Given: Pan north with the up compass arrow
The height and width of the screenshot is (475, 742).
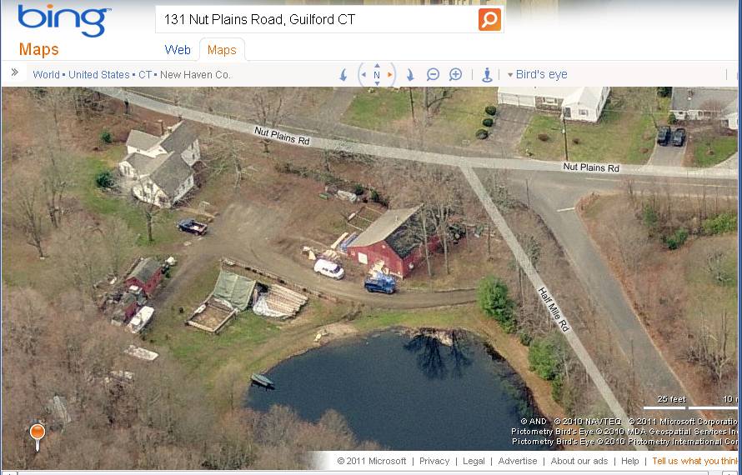Looking at the screenshot, I should (x=377, y=66).
